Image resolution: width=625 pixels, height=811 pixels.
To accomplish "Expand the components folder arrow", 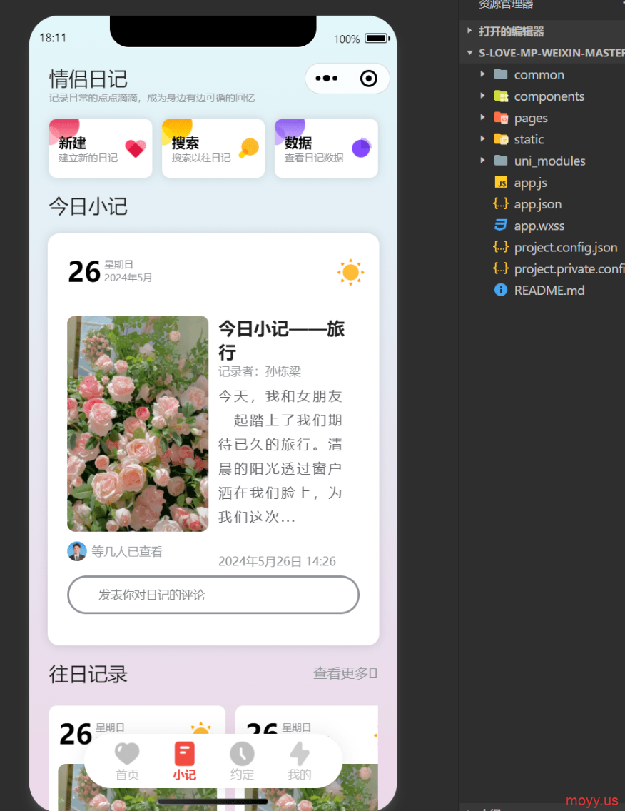I will 482,96.
